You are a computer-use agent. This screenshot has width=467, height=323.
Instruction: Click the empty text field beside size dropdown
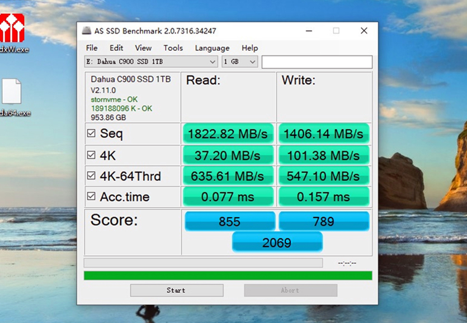point(317,61)
